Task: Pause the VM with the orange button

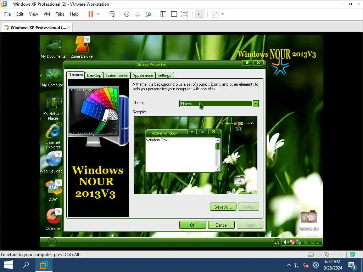Action: (x=90, y=14)
